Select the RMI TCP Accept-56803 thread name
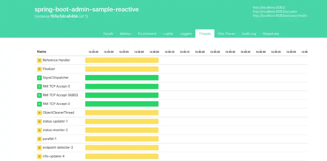 tap(60, 95)
